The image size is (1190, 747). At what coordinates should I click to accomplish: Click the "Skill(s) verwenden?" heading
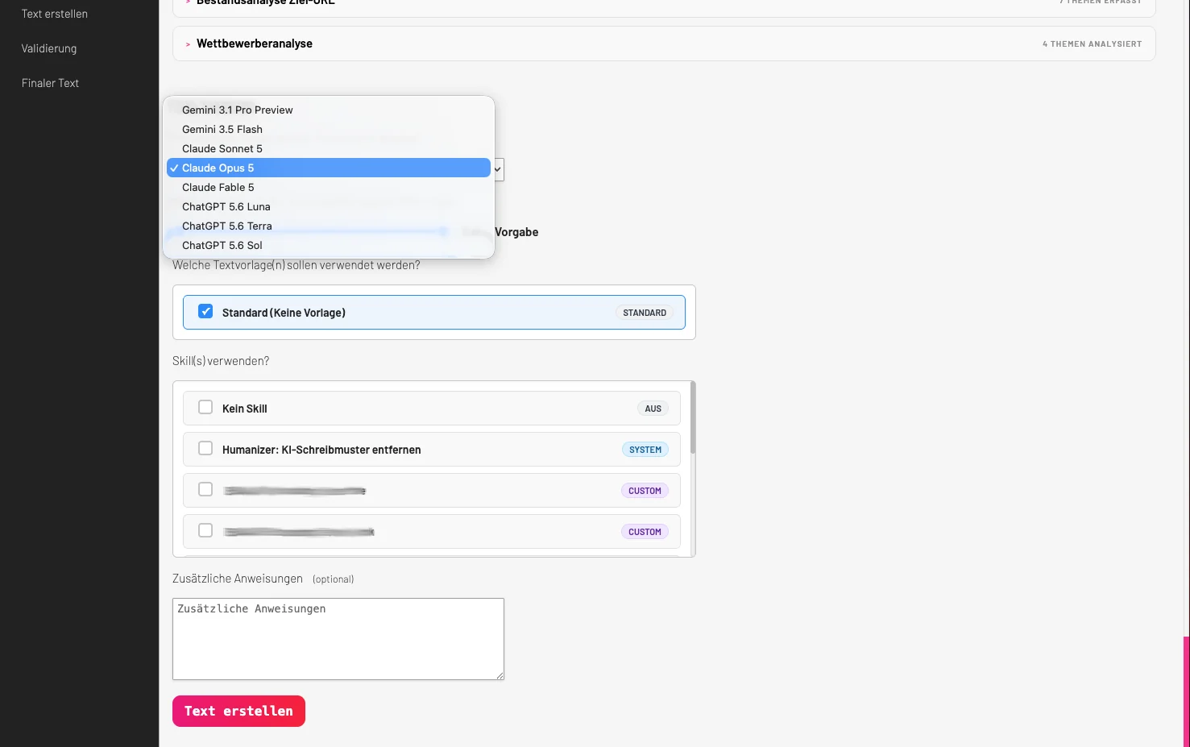pyautogui.click(x=221, y=361)
